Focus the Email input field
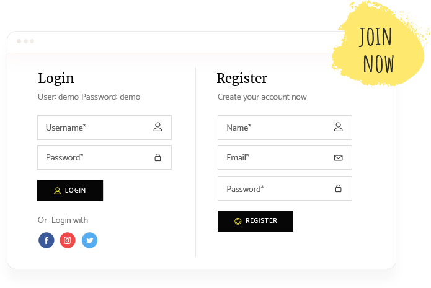The image size is (431, 288). (x=276, y=157)
